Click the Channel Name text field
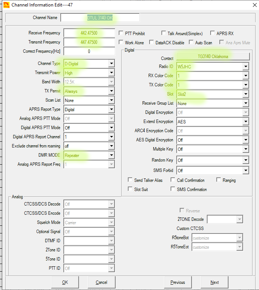Viewport: 259px width, 290px height. tap(100, 18)
